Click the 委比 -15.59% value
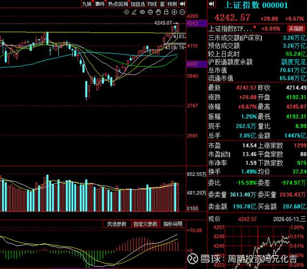This screenshot has height=269, width=307. tap(246, 183)
